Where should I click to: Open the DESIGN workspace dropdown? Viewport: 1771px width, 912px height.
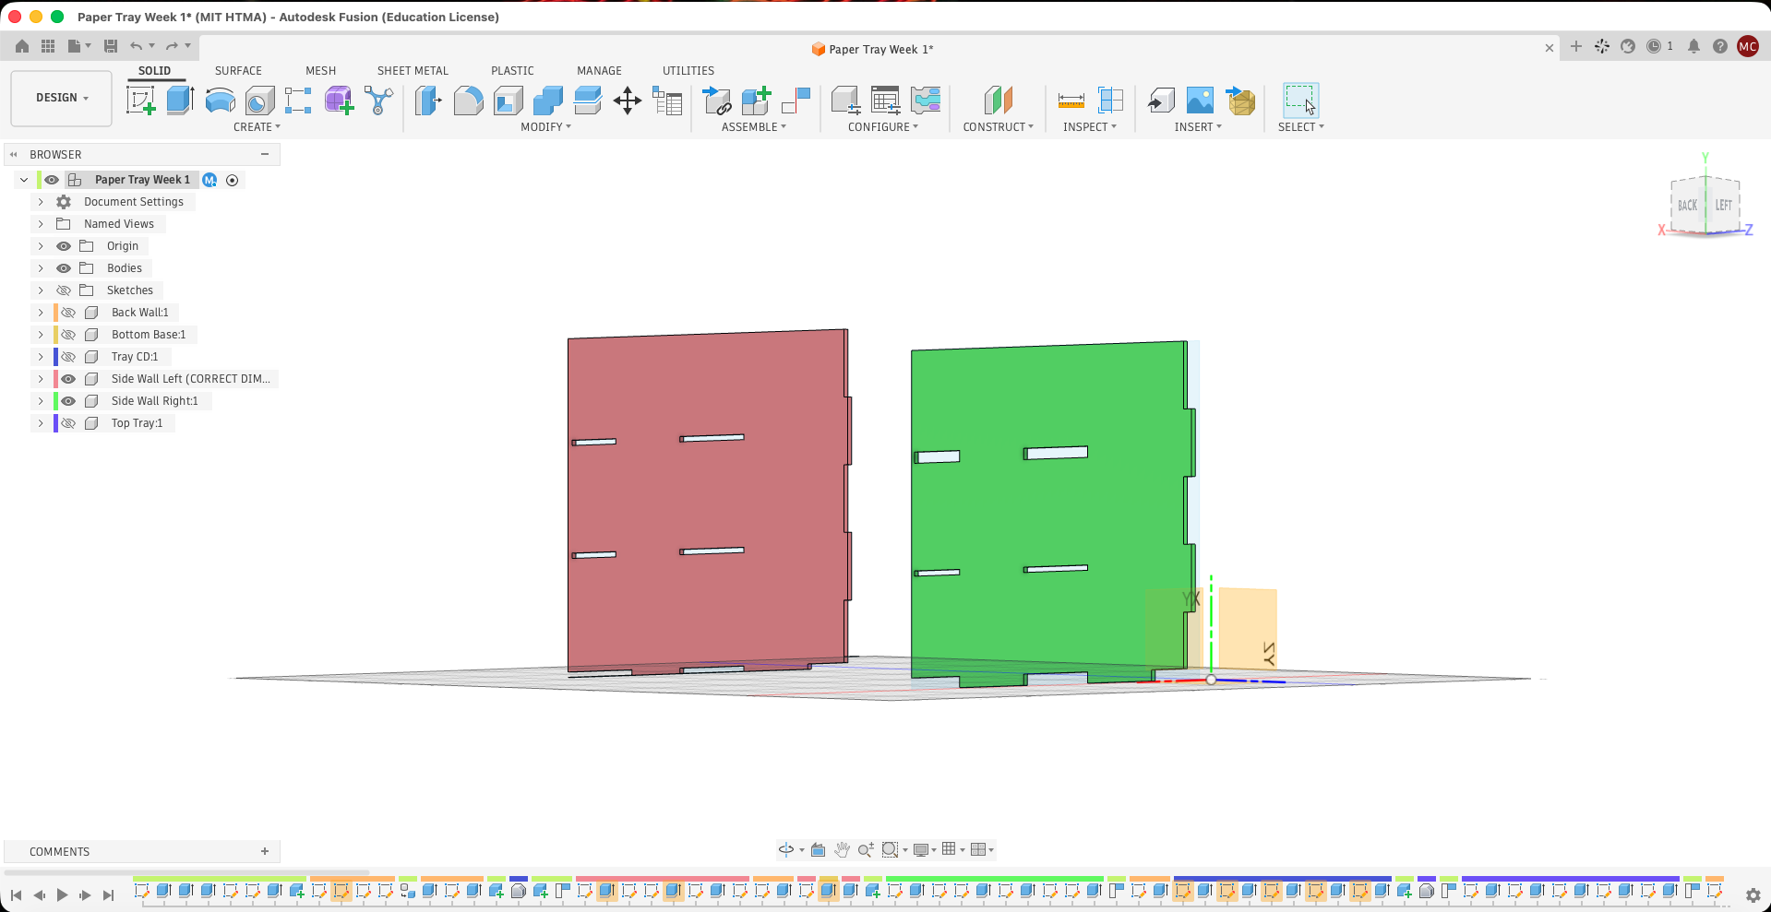(x=62, y=98)
